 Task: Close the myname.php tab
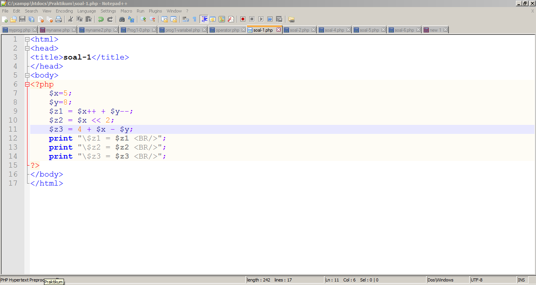(x=74, y=30)
